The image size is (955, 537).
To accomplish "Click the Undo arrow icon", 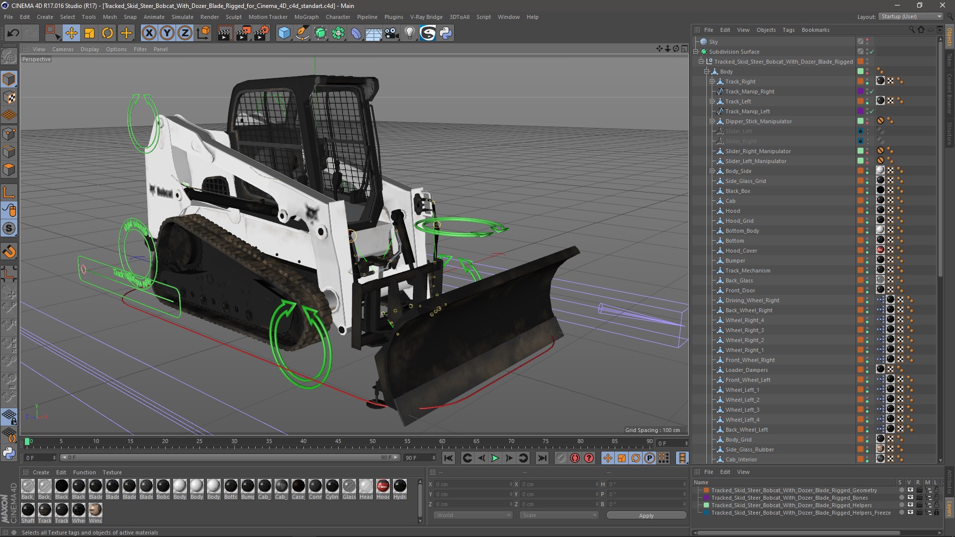I will pyautogui.click(x=13, y=33).
